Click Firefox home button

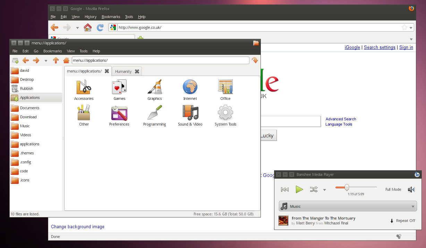(x=88, y=27)
